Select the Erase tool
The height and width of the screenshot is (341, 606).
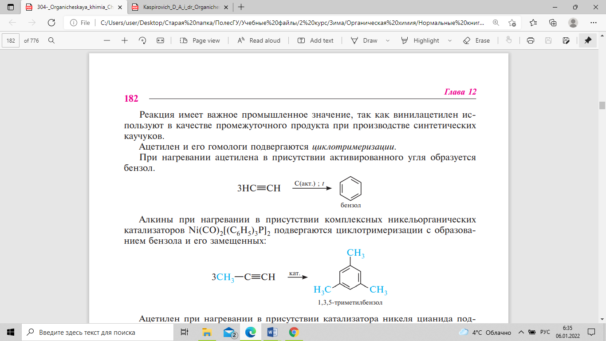pos(476,40)
